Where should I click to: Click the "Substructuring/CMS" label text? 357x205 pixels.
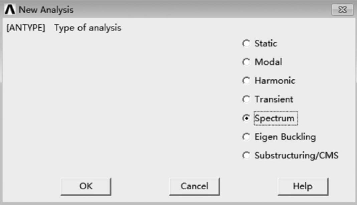pos(296,156)
